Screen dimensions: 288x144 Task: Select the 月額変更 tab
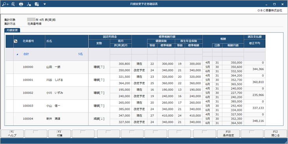coord(12,30)
